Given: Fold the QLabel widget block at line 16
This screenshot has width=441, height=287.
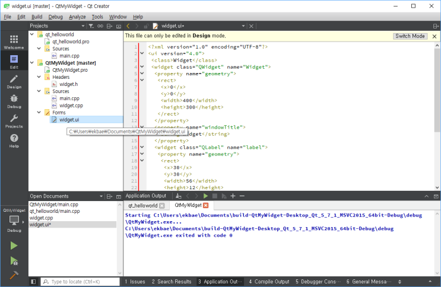Looking at the screenshot, I should [x=142, y=147].
